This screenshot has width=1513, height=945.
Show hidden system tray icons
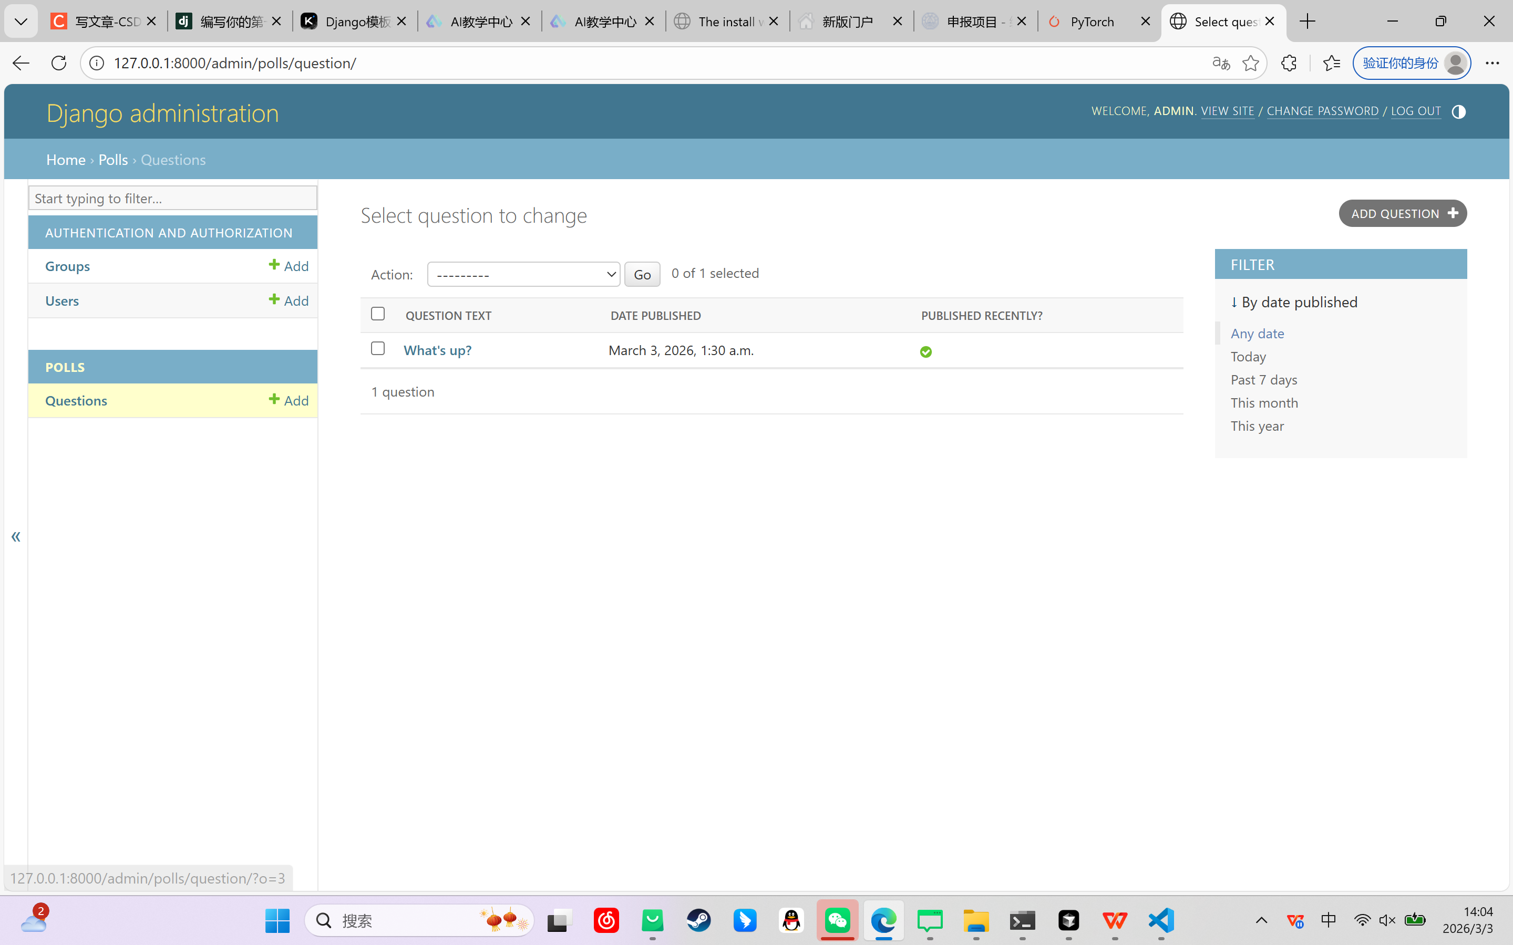click(x=1261, y=921)
